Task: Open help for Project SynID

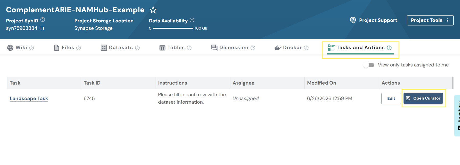Action: pos(43,20)
